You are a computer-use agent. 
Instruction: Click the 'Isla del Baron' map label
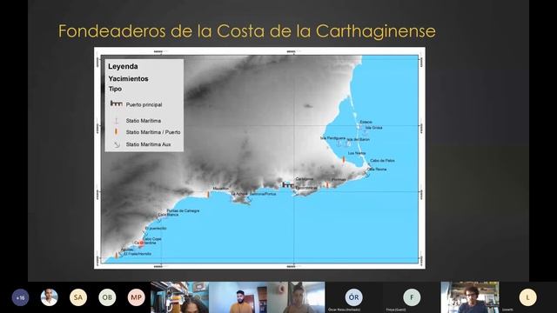(x=358, y=139)
